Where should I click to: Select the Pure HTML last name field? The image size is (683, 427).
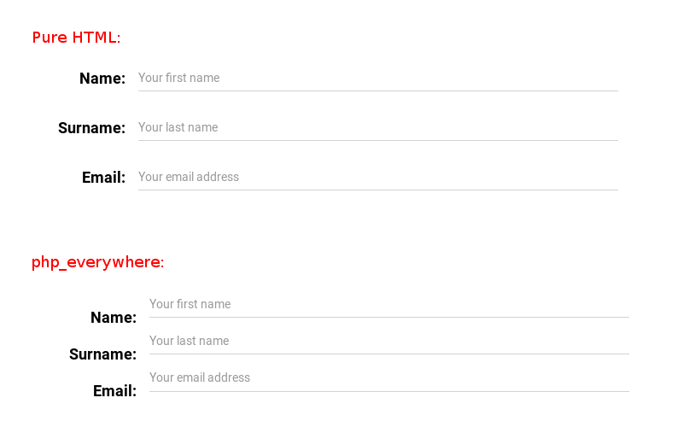(x=378, y=127)
